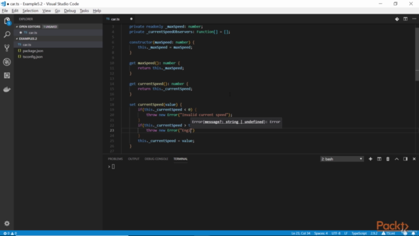
Task: Select the car.ts editor tab
Action: (x=115, y=19)
